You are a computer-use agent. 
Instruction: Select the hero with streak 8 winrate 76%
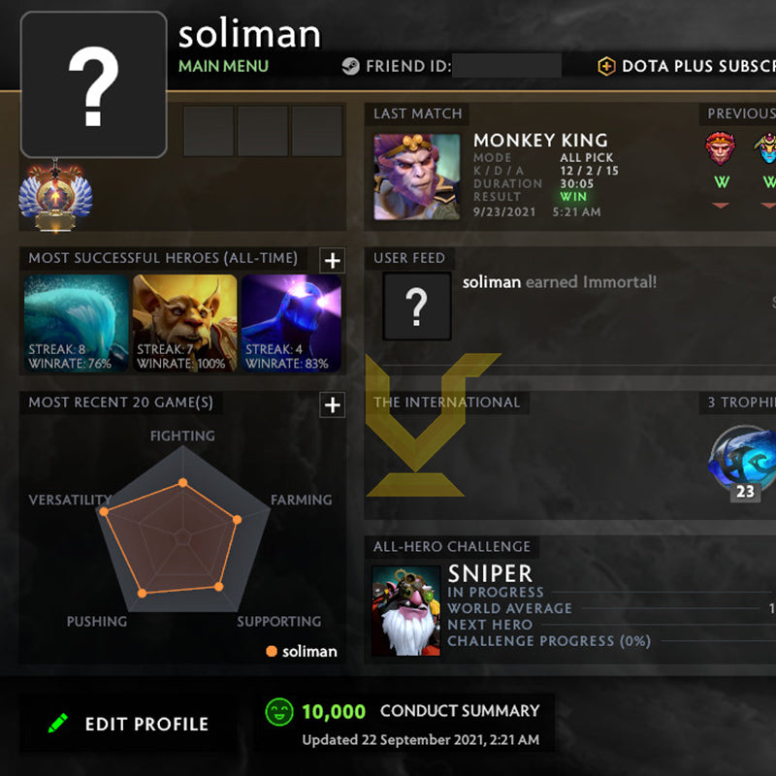pos(77,323)
